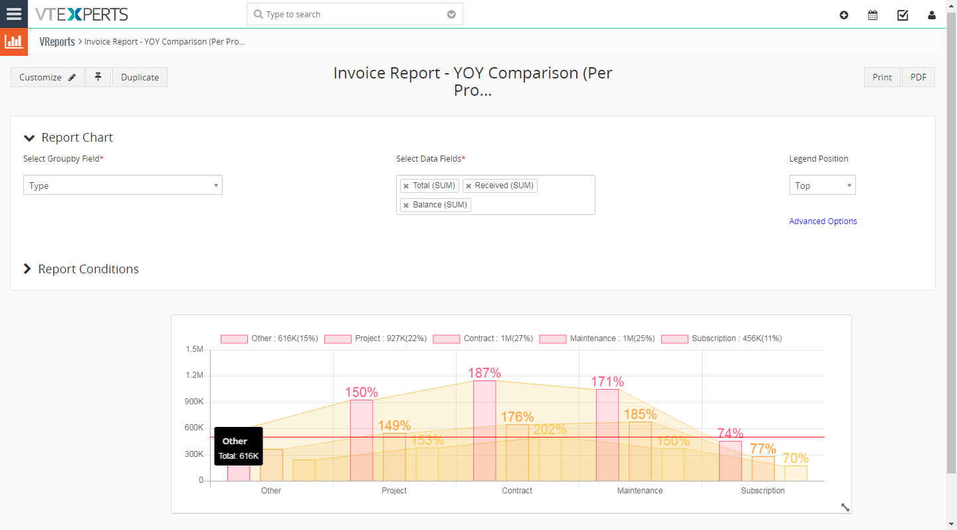Click the Project x-axis label
Screen dimensions: 957x530
[394, 491]
